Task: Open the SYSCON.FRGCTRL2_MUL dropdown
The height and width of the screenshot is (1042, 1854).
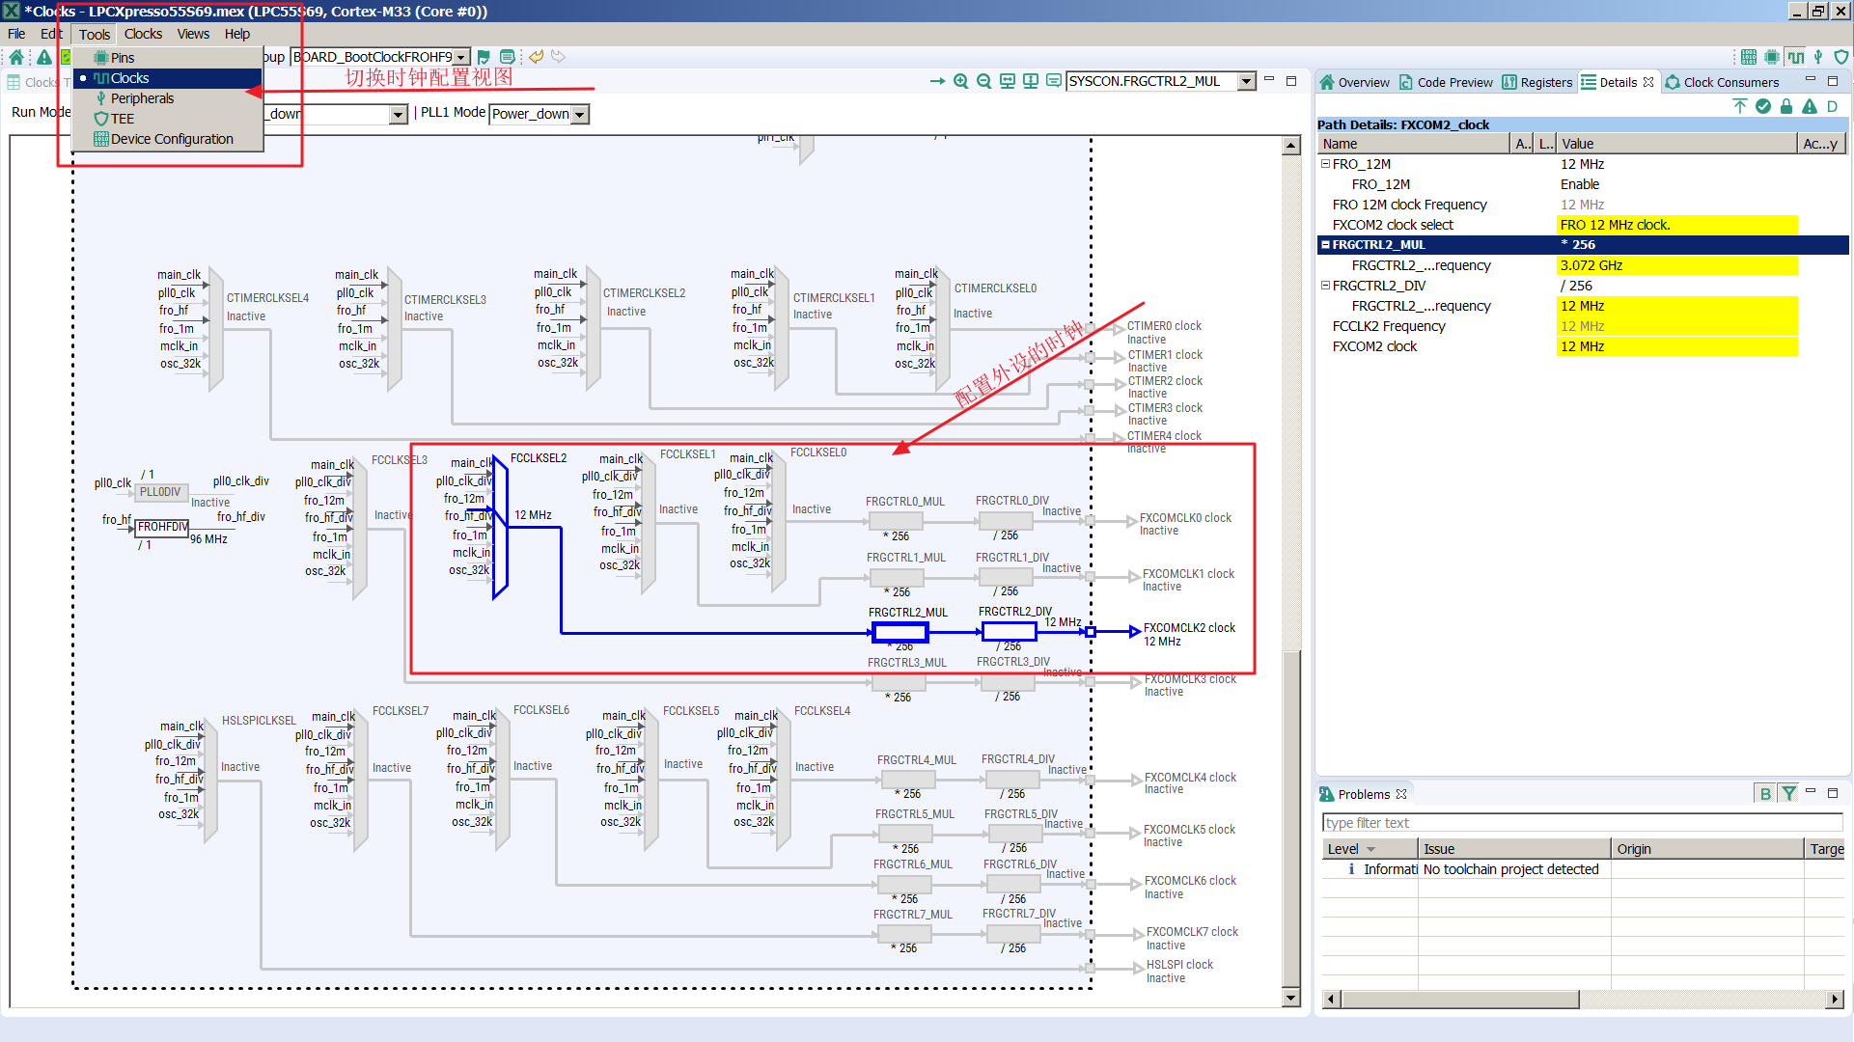Action: click(1247, 81)
